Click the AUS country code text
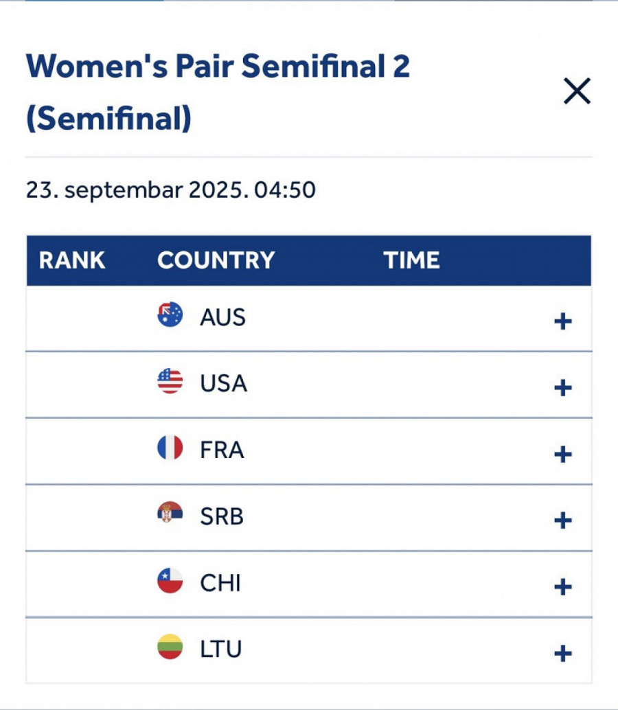 pyautogui.click(x=222, y=317)
